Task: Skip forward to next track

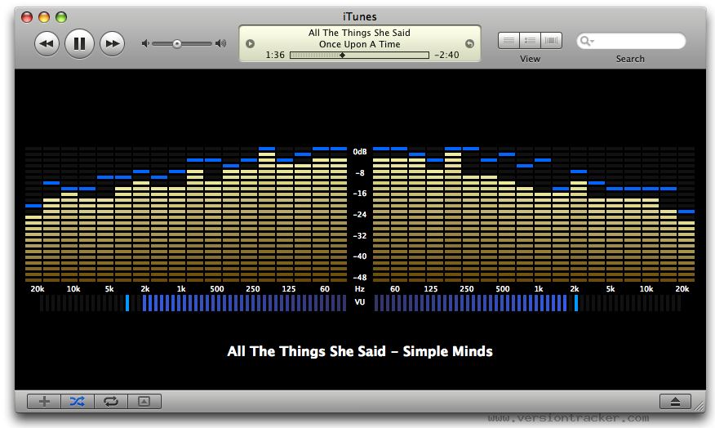Action: pyautogui.click(x=112, y=44)
